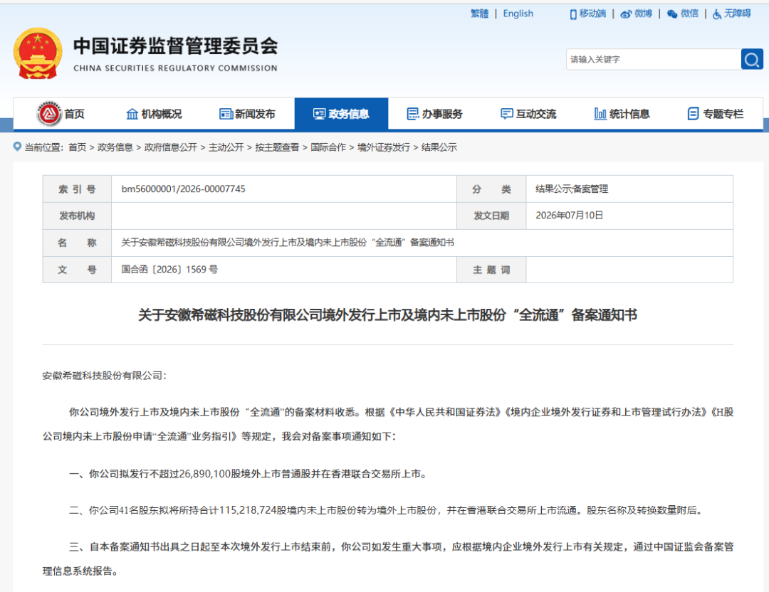Go to 政务信息 in the breadcrumb

click(x=115, y=147)
